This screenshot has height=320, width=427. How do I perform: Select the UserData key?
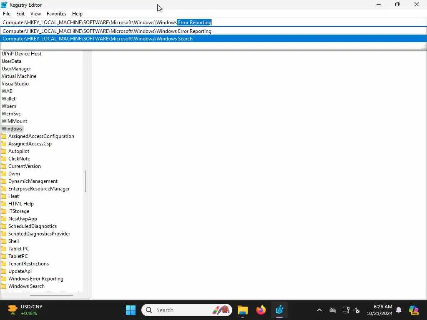11,61
